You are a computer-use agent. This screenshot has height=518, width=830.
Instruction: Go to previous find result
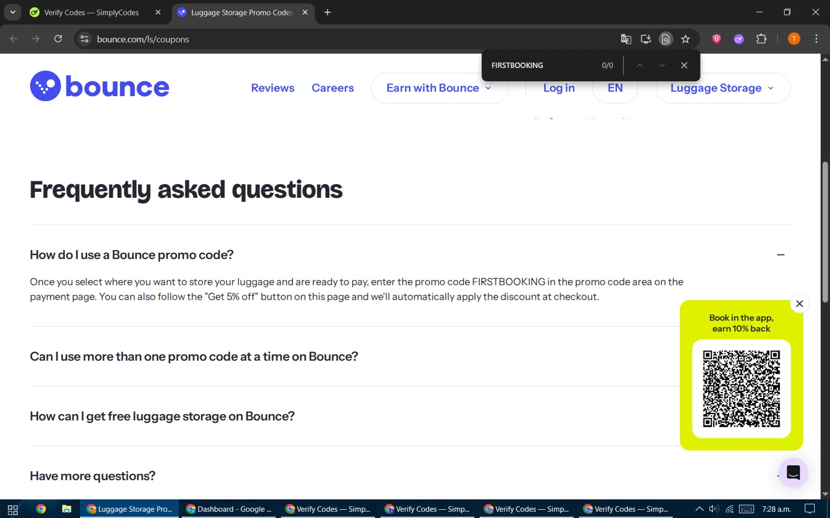click(x=640, y=65)
